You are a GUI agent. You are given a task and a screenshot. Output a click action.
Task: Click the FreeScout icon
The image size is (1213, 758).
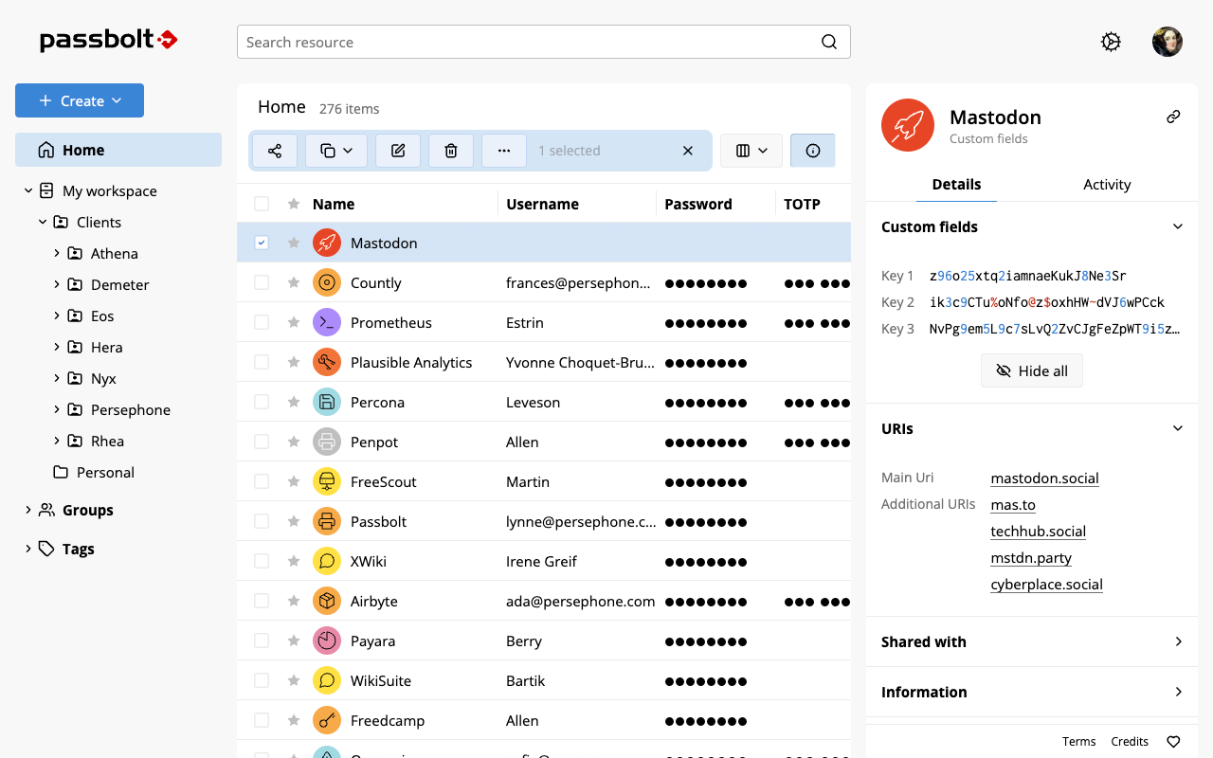(x=326, y=481)
